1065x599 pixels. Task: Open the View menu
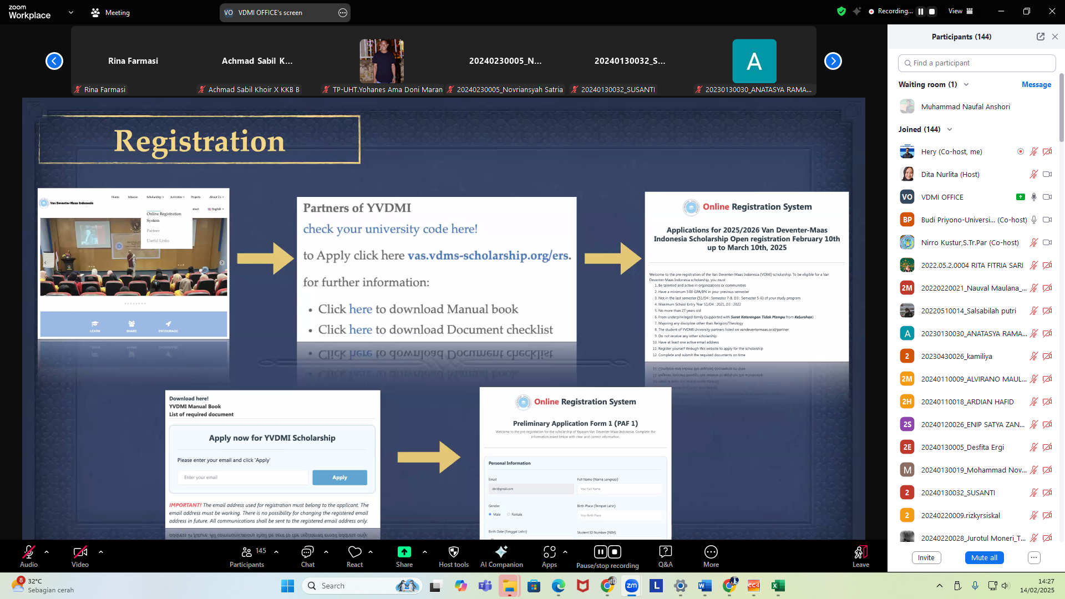pos(960,11)
